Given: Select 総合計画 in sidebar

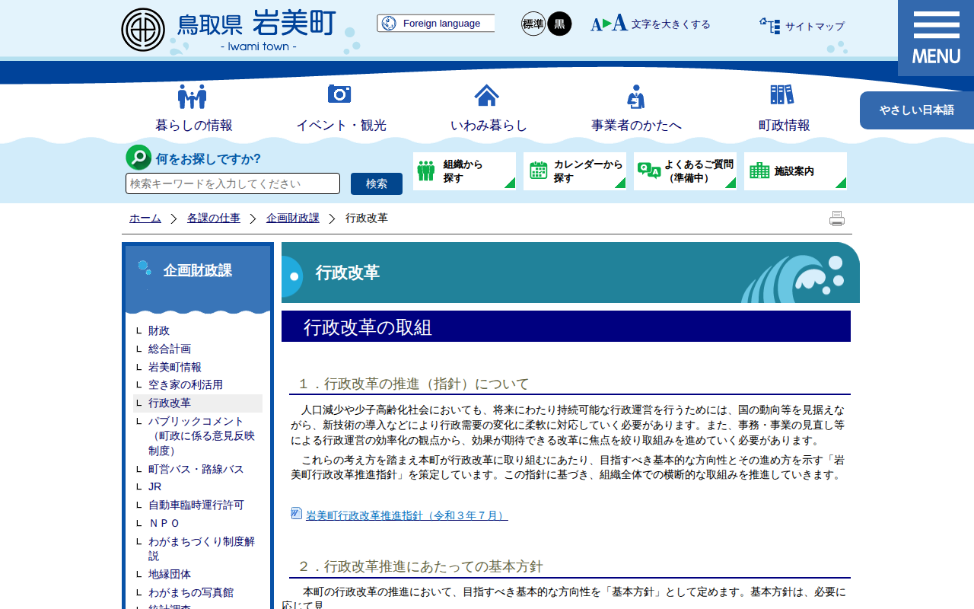Looking at the screenshot, I should coord(170,349).
